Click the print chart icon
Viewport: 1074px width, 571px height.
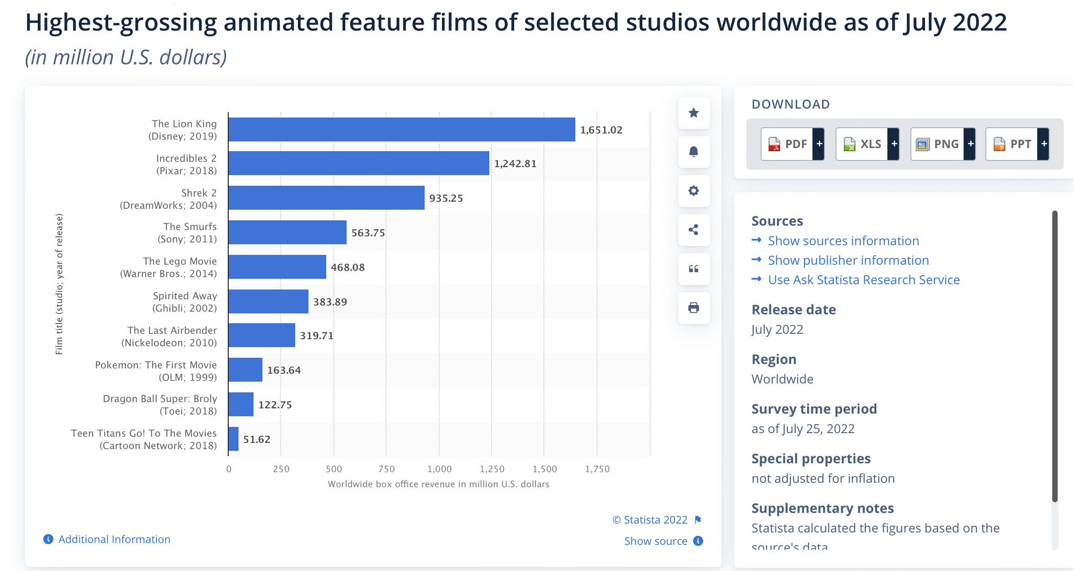(693, 308)
